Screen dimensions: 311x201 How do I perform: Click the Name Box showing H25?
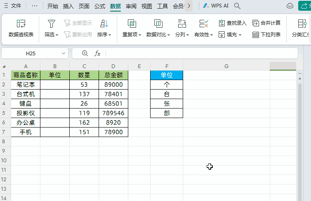(x=31, y=53)
